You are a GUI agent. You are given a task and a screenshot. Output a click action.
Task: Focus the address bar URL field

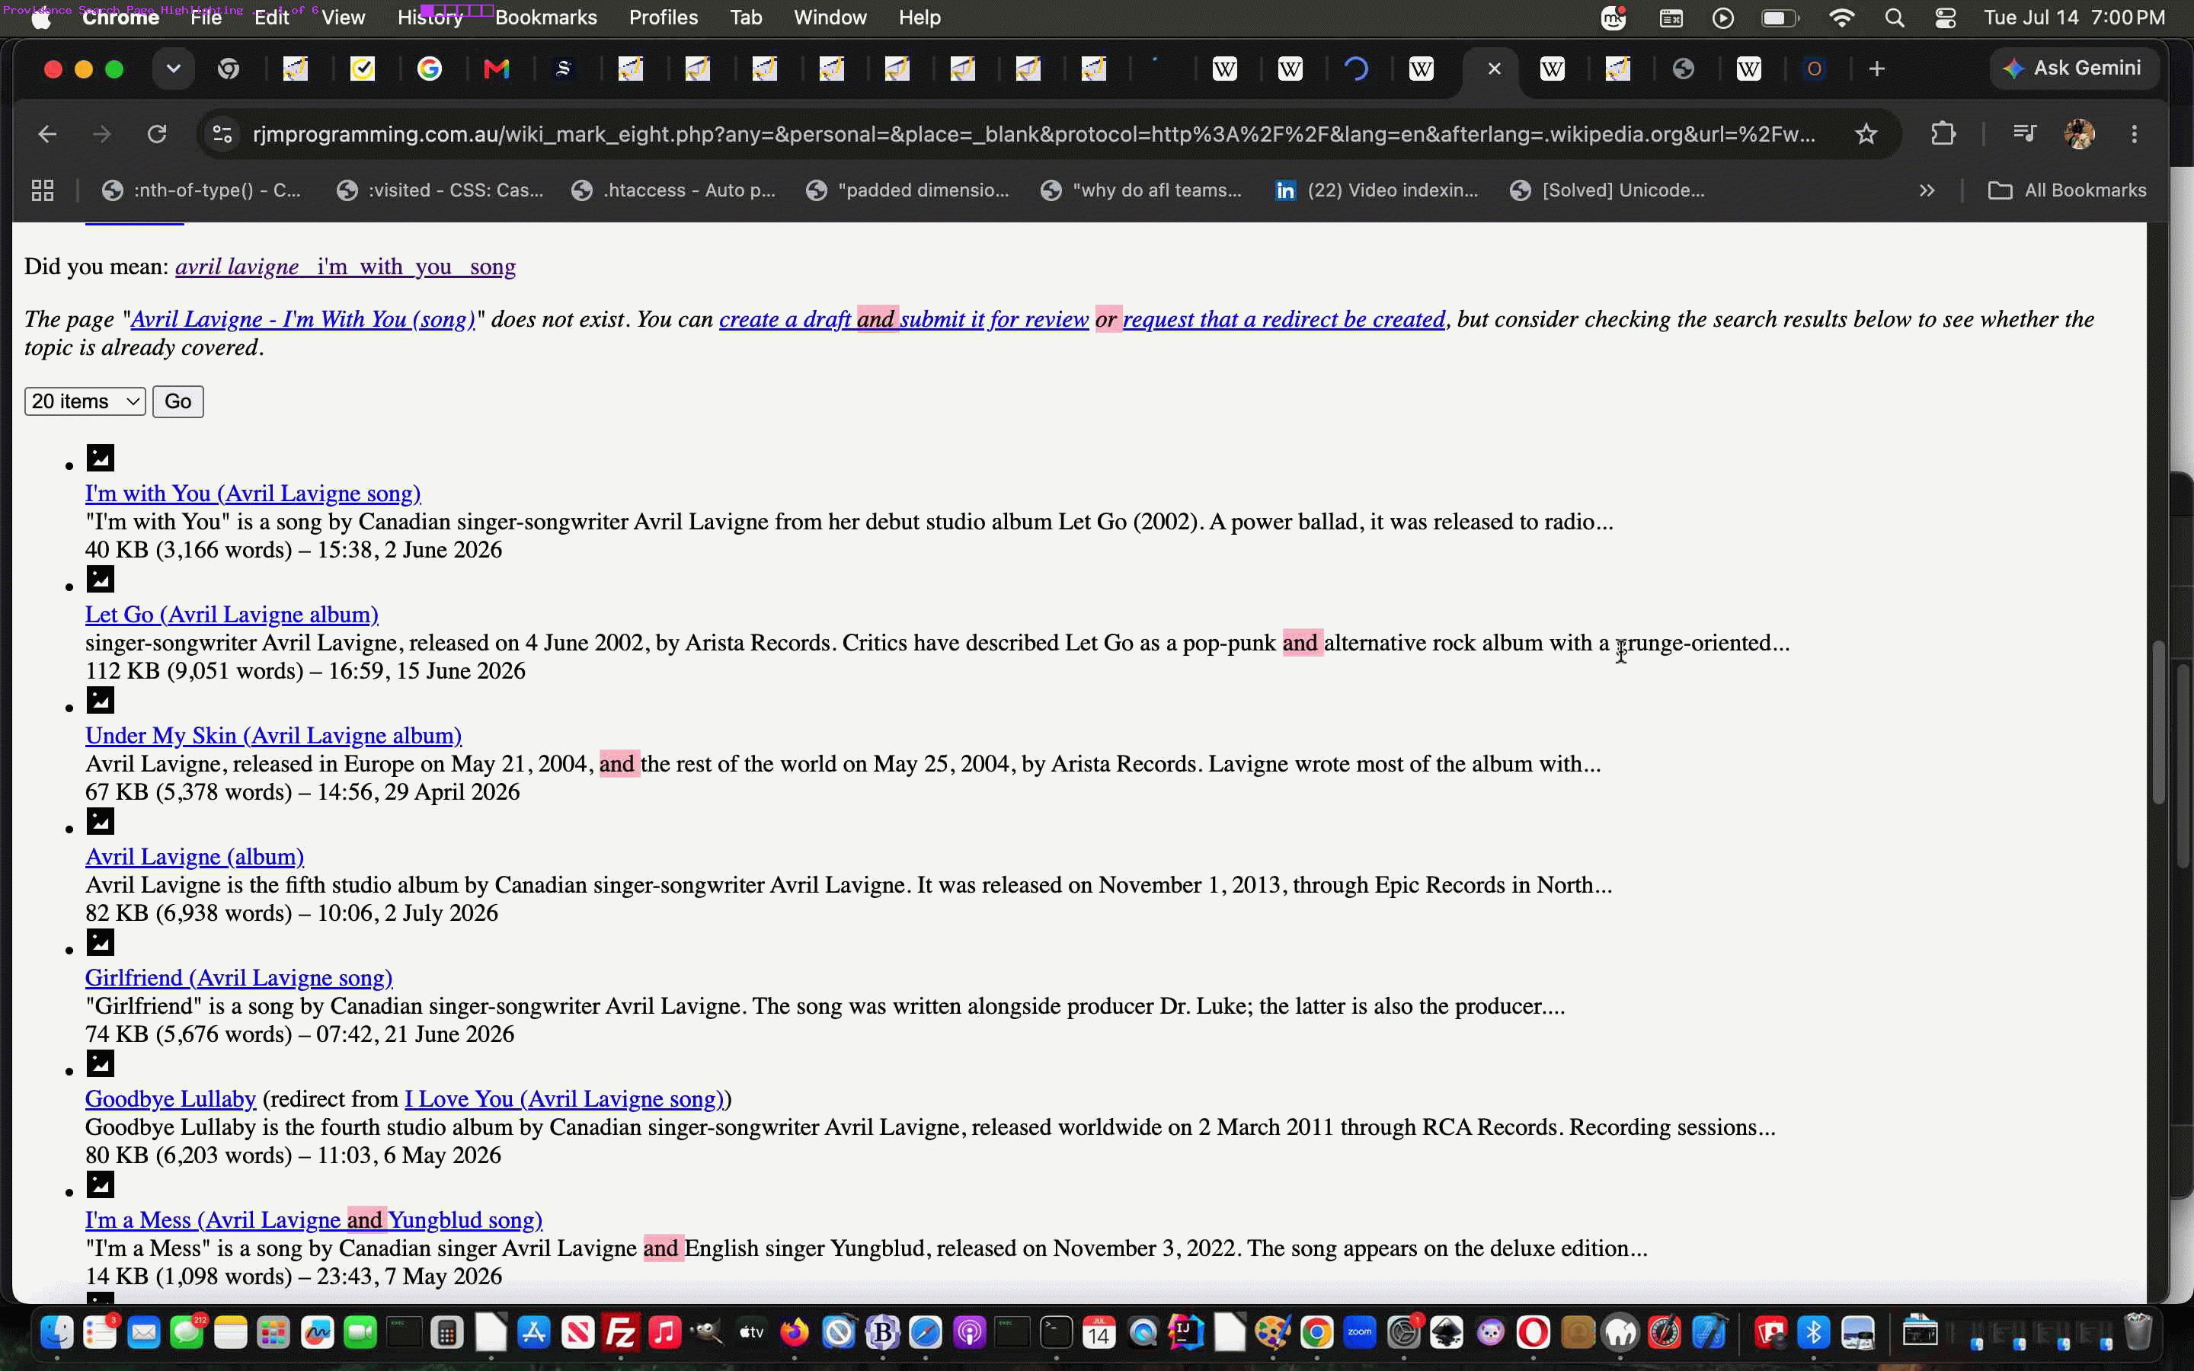(1034, 134)
